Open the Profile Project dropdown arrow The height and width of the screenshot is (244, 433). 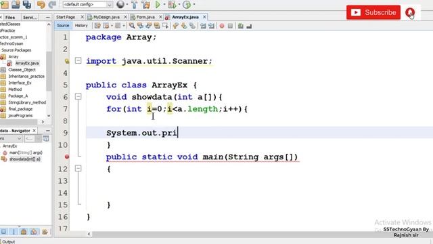tap(194, 5)
